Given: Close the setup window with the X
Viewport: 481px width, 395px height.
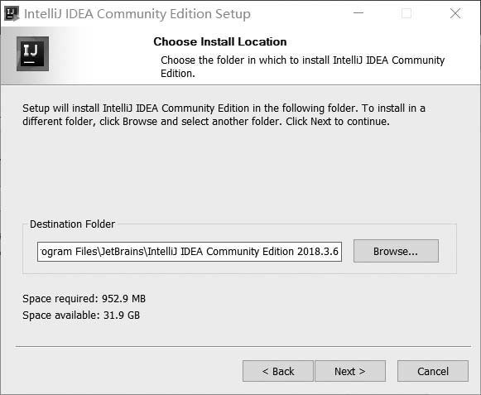Looking at the screenshot, I should [x=455, y=13].
